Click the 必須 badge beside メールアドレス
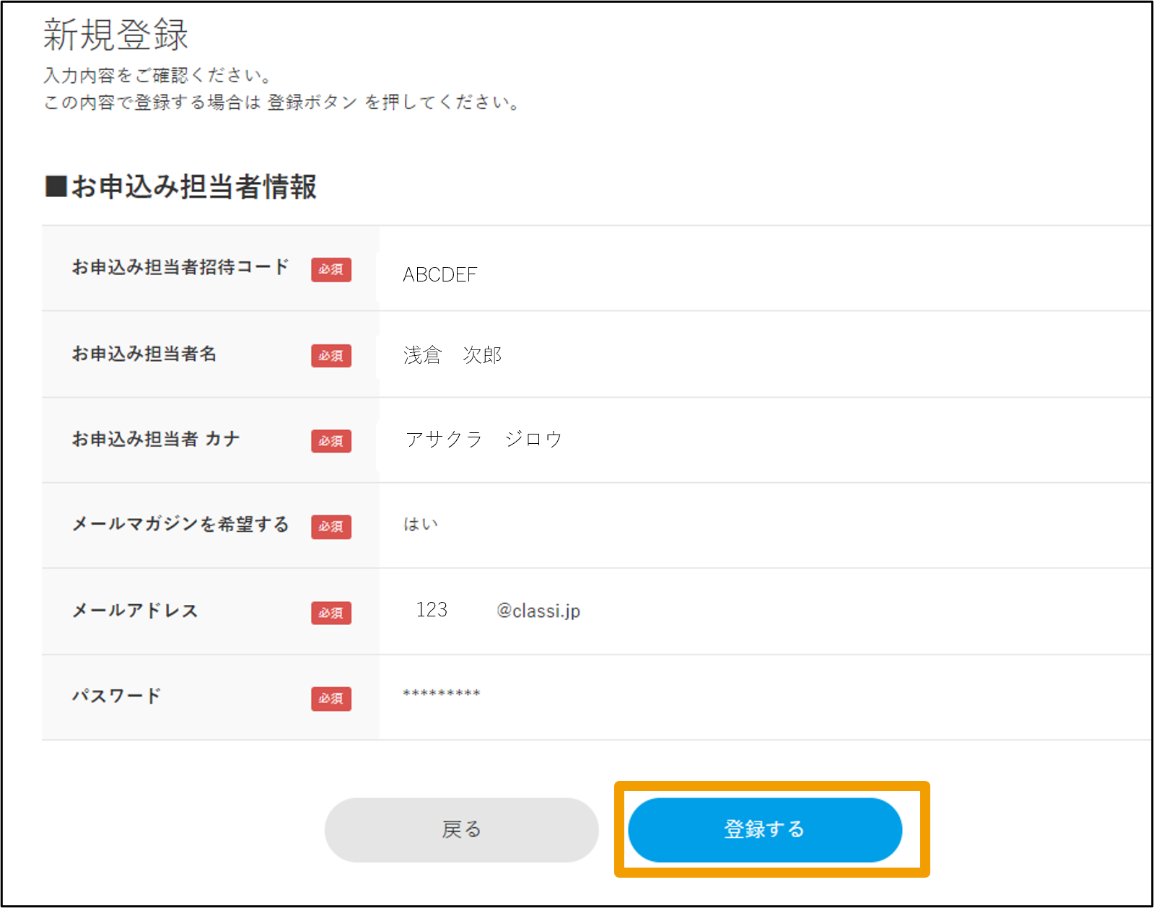This screenshot has height=908, width=1154. click(331, 613)
